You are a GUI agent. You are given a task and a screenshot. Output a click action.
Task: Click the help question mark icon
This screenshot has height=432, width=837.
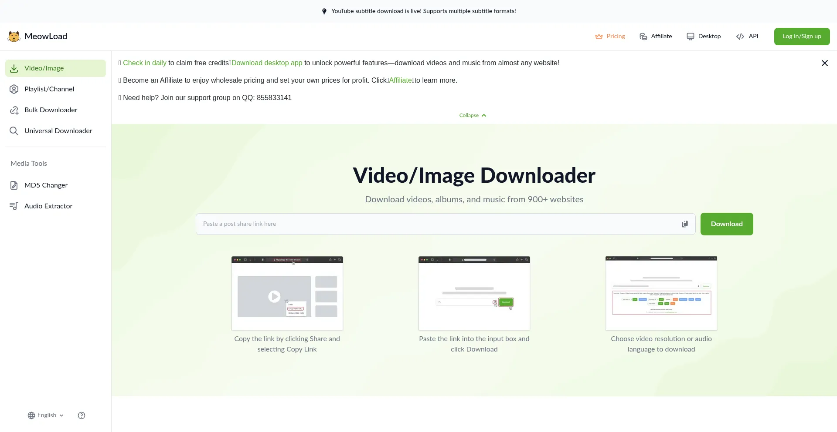[82, 415]
